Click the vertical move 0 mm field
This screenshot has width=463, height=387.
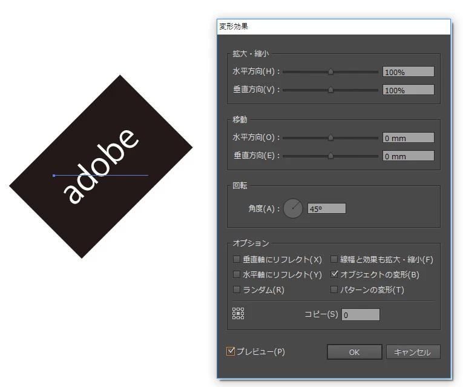[x=409, y=156]
